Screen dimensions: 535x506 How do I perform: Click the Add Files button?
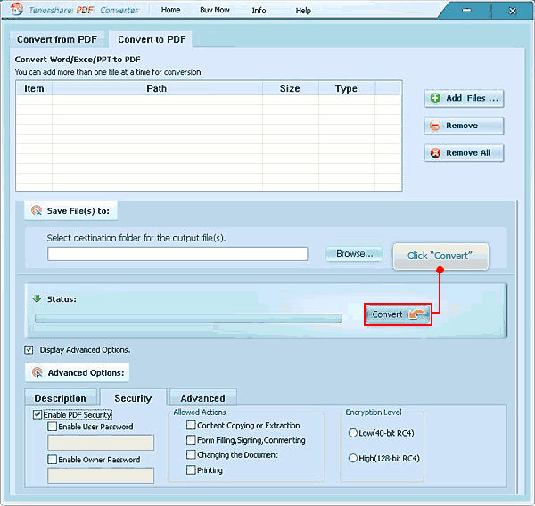pos(464,99)
